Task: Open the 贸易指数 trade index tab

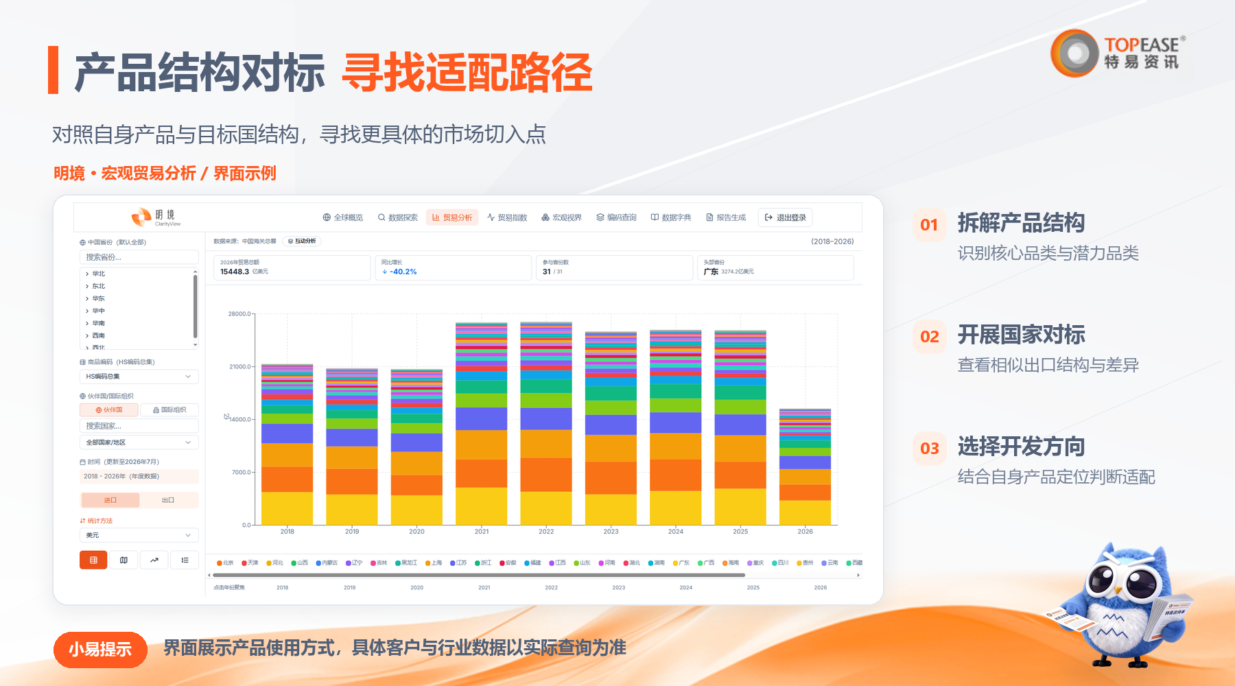Action: pos(507,217)
